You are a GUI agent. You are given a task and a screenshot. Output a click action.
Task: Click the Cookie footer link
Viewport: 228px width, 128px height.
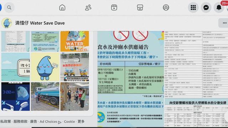pyautogui.click(x=69, y=122)
